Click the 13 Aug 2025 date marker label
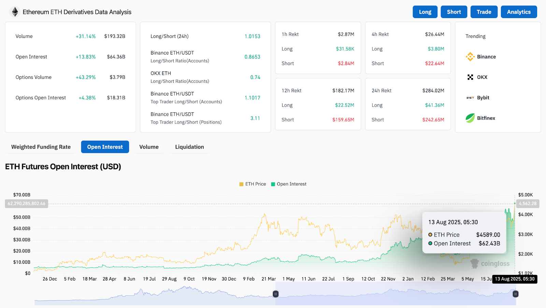The width and height of the screenshot is (546, 308). click(515, 279)
